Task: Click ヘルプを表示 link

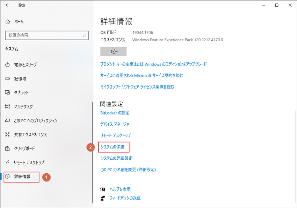Action: coord(120,189)
